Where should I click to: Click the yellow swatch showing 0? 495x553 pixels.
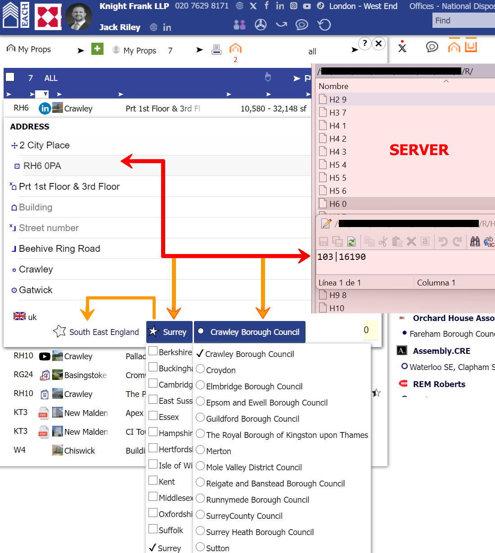click(370, 330)
